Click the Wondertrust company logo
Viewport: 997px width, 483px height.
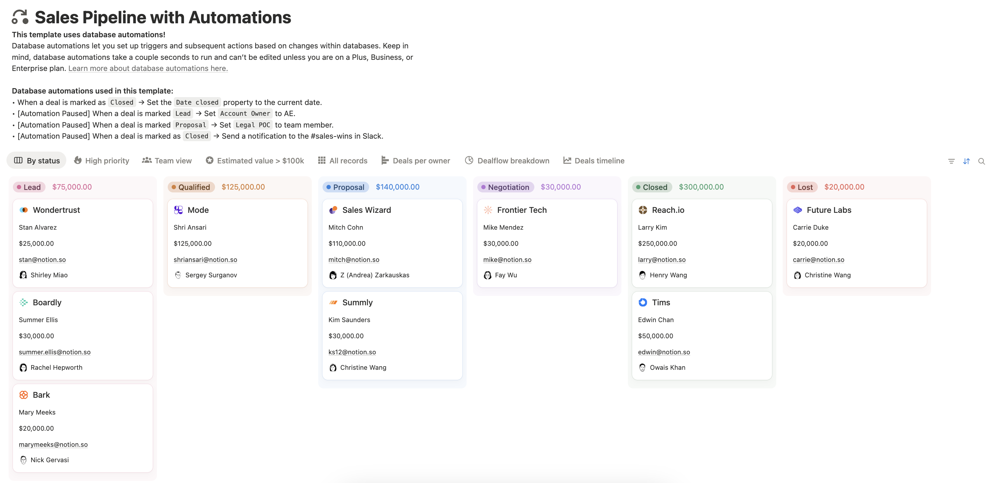click(24, 210)
